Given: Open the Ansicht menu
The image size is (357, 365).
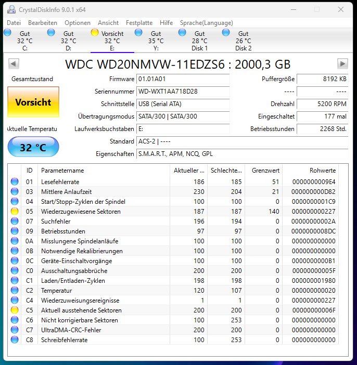Looking at the screenshot, I should pyautogui.click(x=108, y=23).
